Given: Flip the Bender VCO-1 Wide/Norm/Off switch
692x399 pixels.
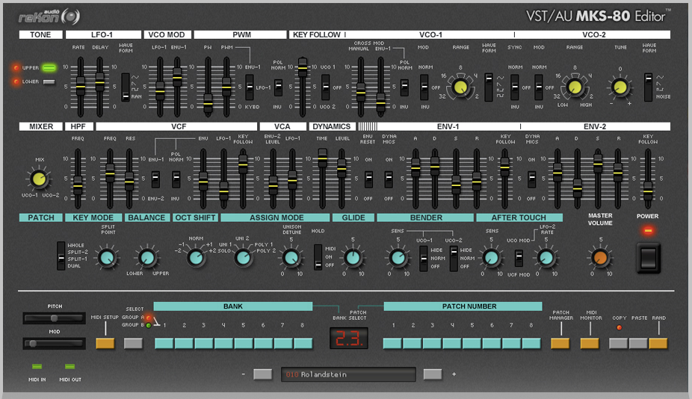Looking at the screenshot, I should (423, 259).
